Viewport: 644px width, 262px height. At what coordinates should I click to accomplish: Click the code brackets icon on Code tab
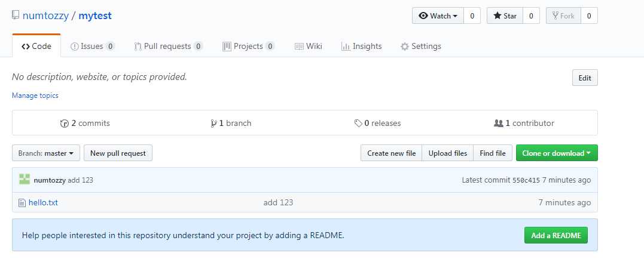point(26,47)
